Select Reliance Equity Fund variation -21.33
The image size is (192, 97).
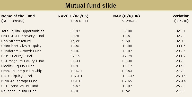tap(180, 91)
